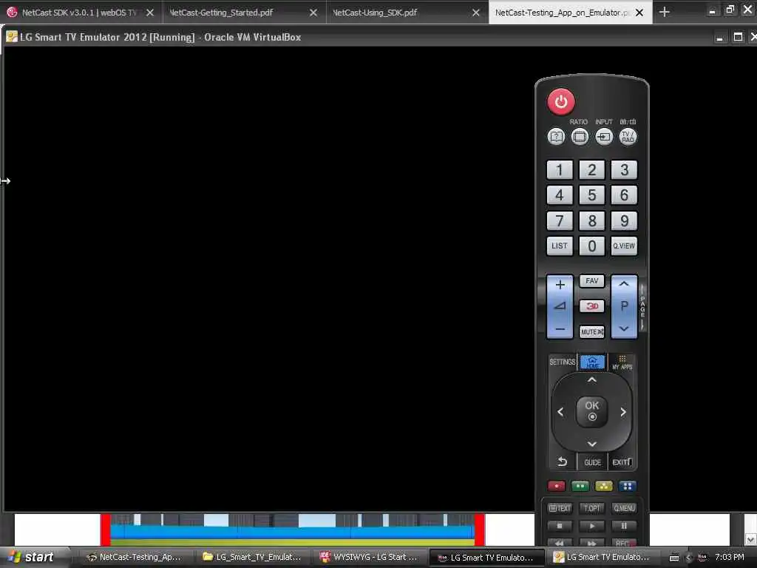Click the right arrow on the navigation pad
Image resolution: width=757 pixels, height=568 pixels.
coord(623,412)
